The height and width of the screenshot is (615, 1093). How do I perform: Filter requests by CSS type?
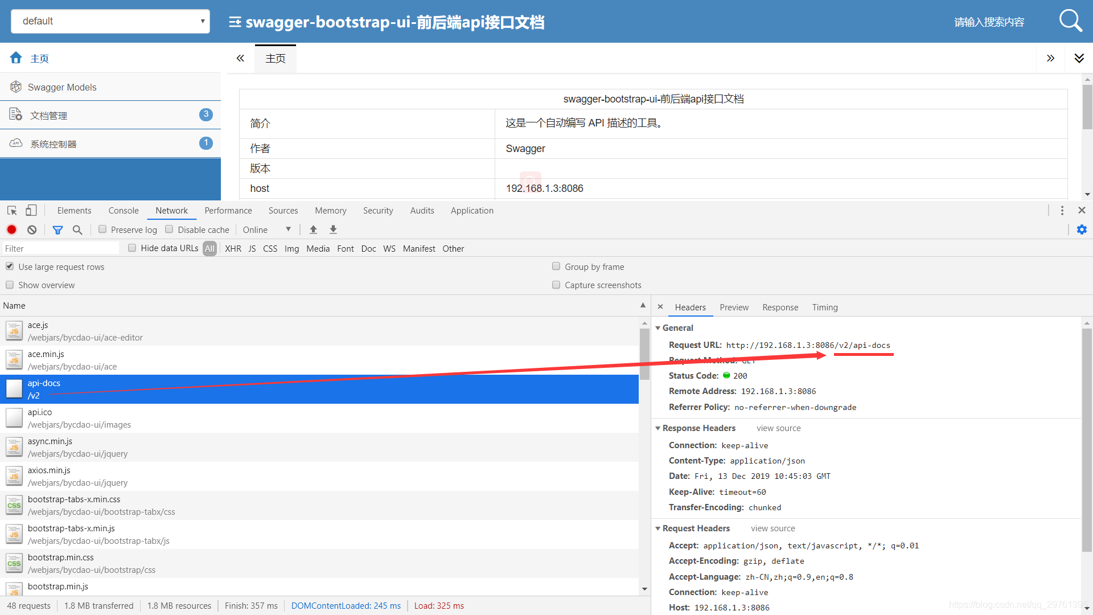[270, 249]
